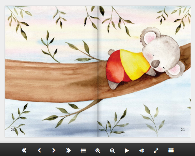
Task: Show the page thumbnails grid
Action: [x=171, y=150]
